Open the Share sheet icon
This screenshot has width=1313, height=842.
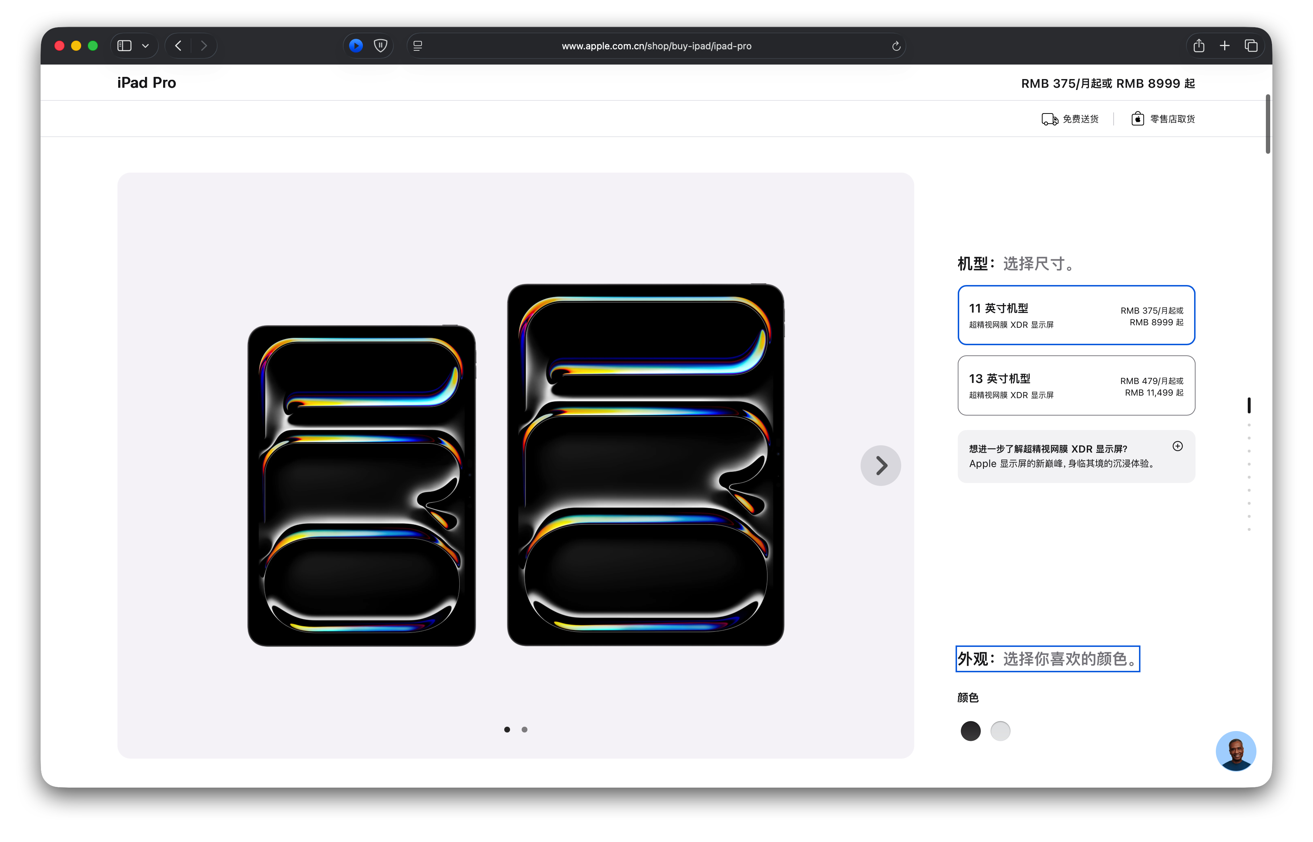pyautogui.click(x=1199, y=46)
